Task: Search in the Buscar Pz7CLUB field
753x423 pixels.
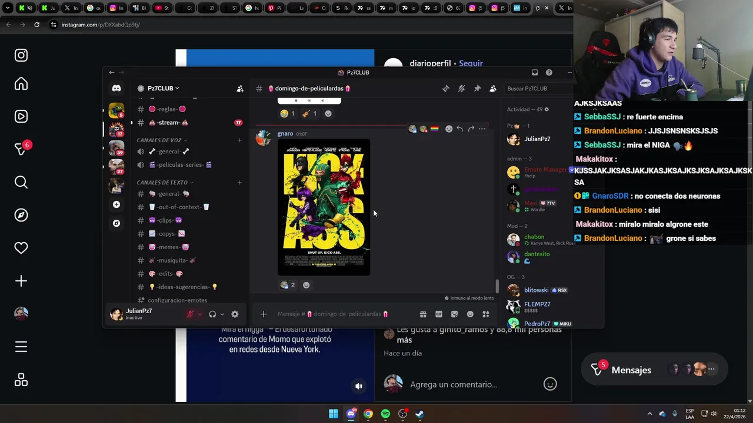Action: [538, 89]
